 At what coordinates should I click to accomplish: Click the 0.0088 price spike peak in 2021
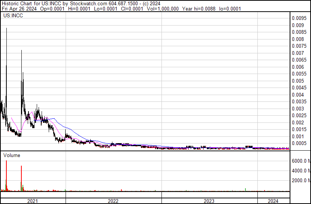pyautogui.click(x=6, y=28)
